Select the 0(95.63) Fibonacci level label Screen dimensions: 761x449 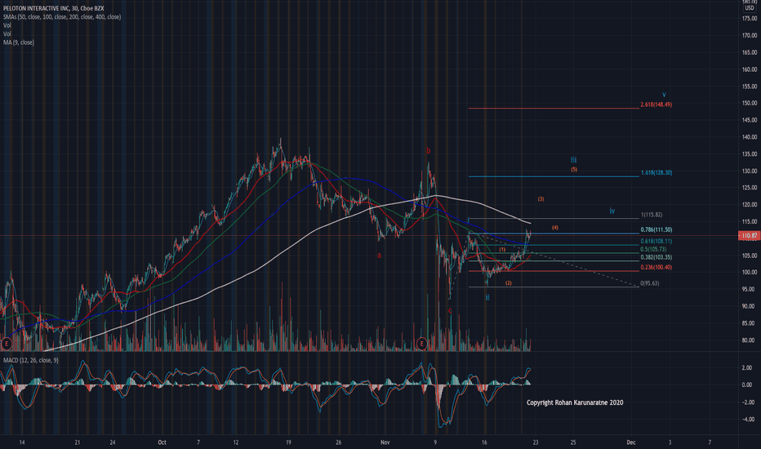click(650, 283)
